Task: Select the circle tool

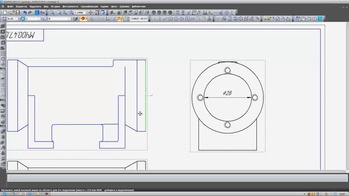Action: pos(176,19)
